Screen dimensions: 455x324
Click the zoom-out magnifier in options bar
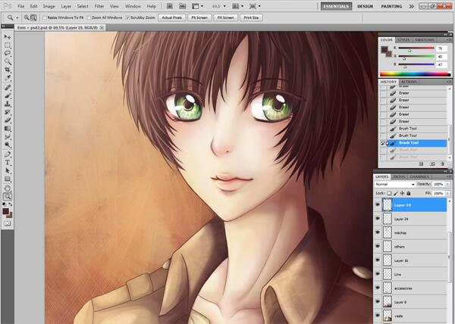[33, 17]
